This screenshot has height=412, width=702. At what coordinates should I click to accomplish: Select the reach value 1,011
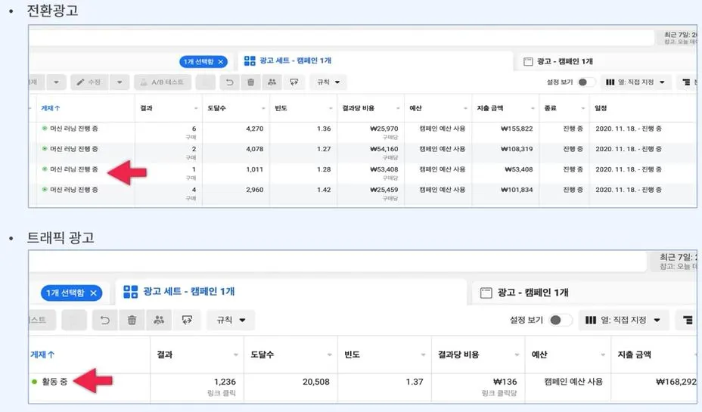254,169
